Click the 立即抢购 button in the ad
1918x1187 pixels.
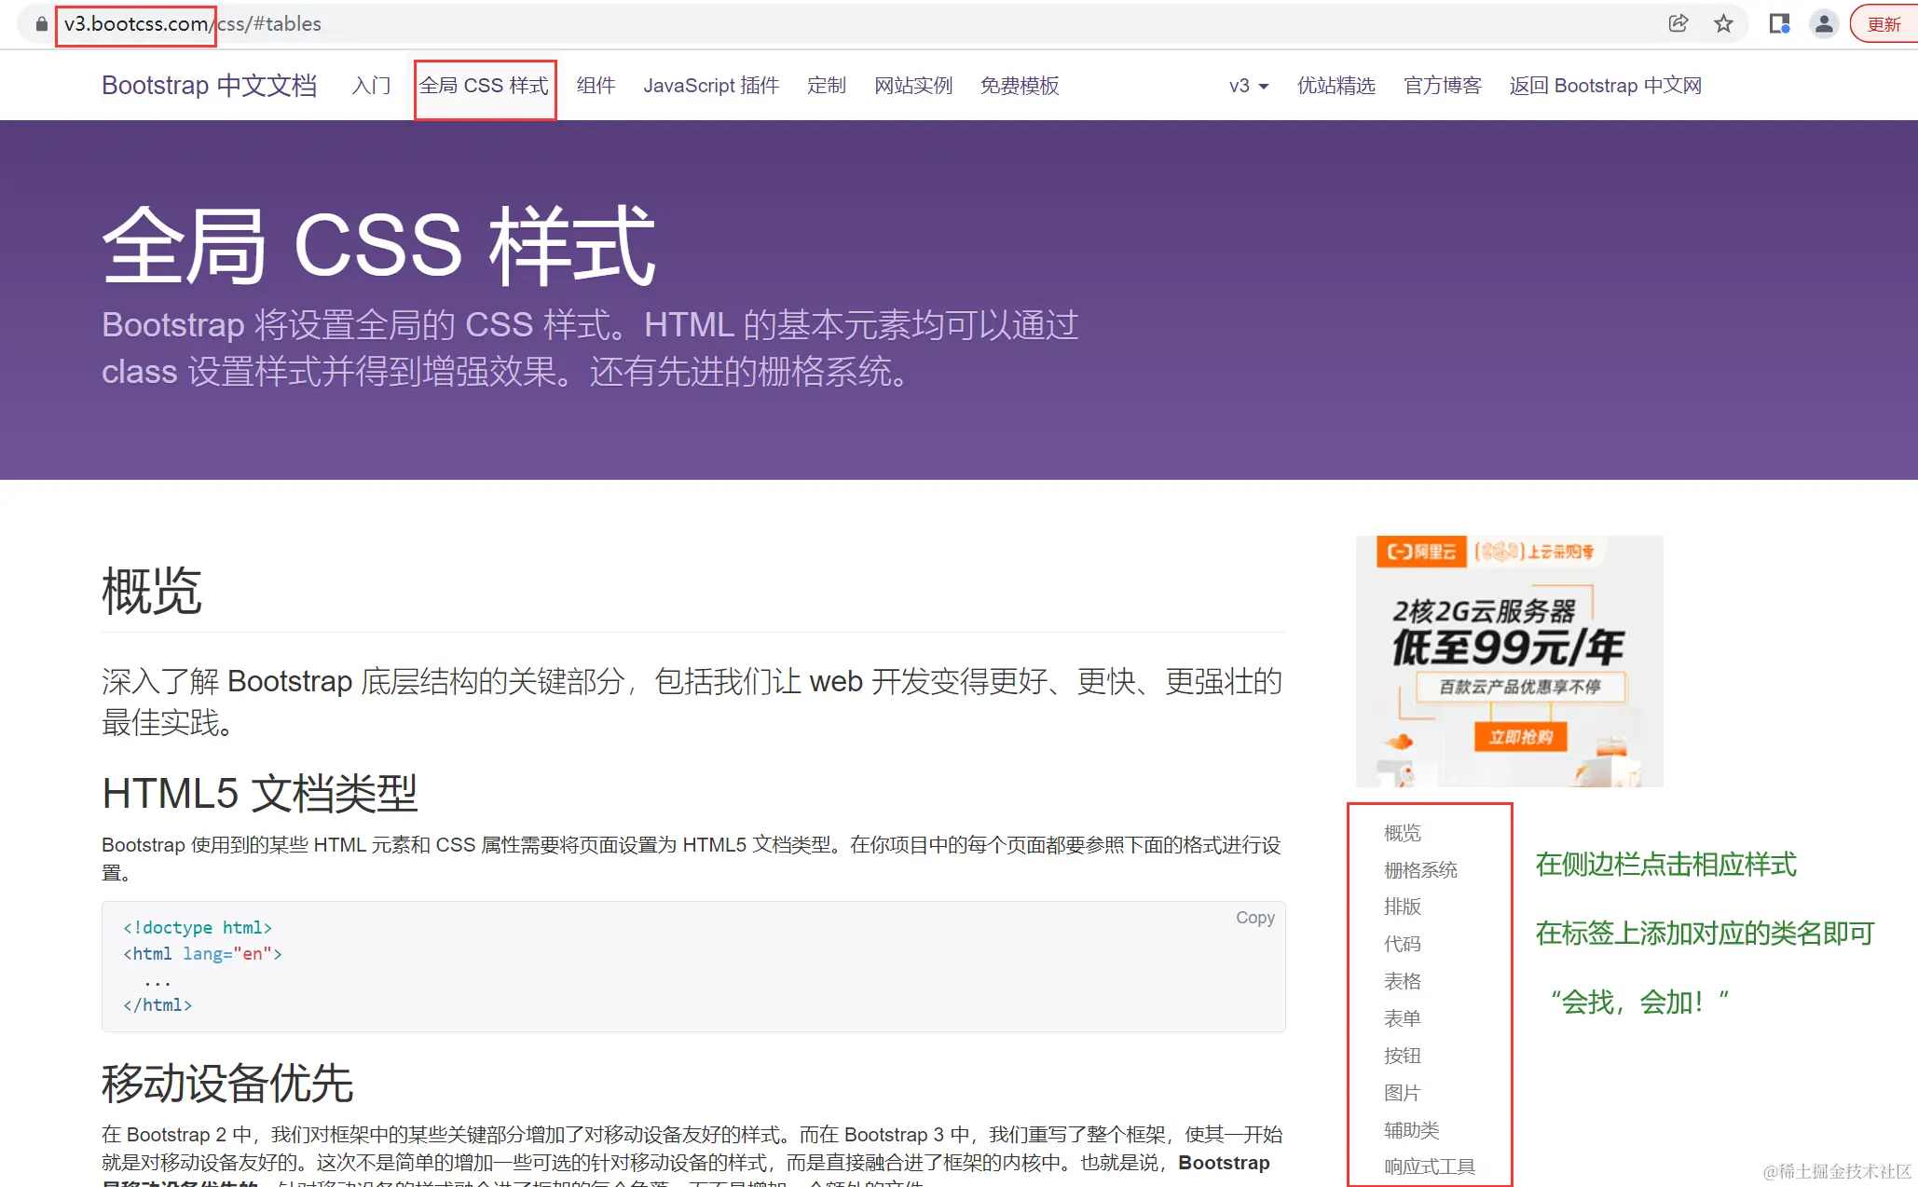click(x=1520, y=737)
